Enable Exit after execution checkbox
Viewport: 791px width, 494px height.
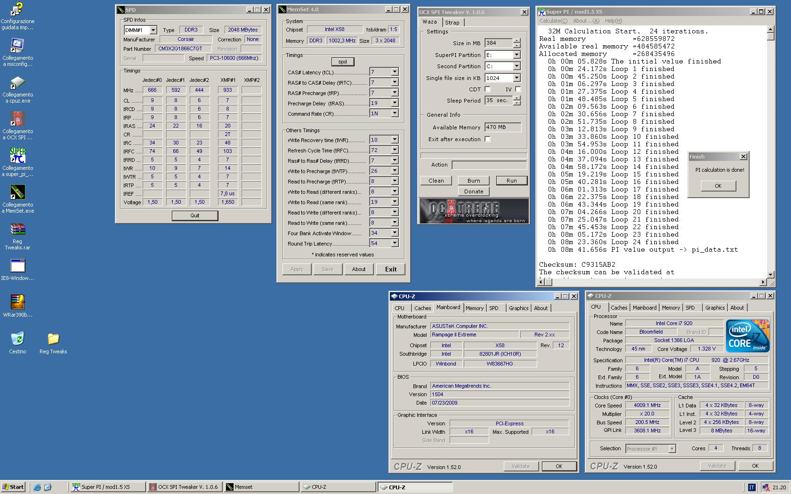tap(487, 139)
